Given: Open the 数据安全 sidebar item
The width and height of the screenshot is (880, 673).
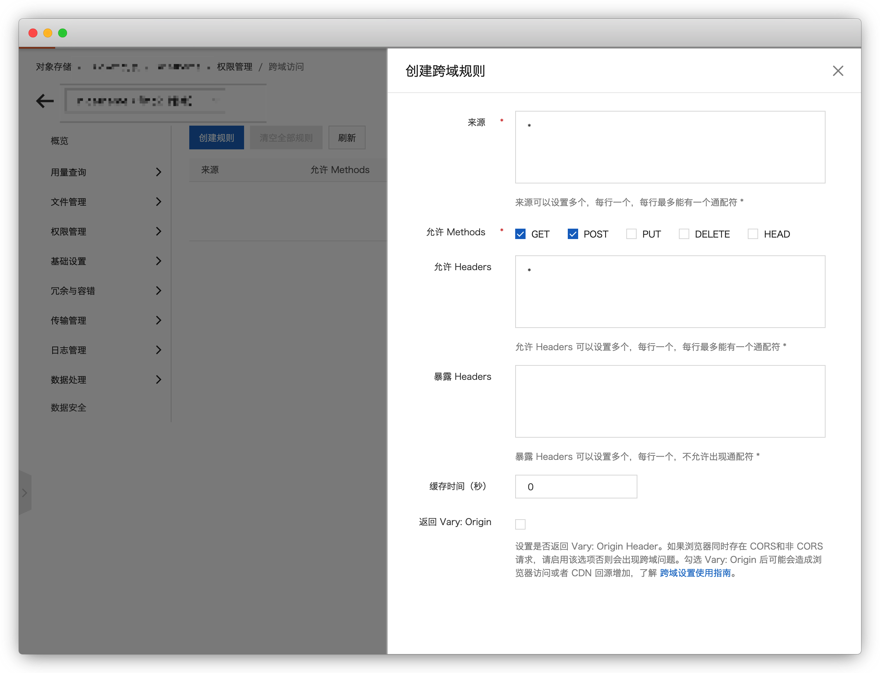Looking at the screenshot, I should (x=69, y=408).
